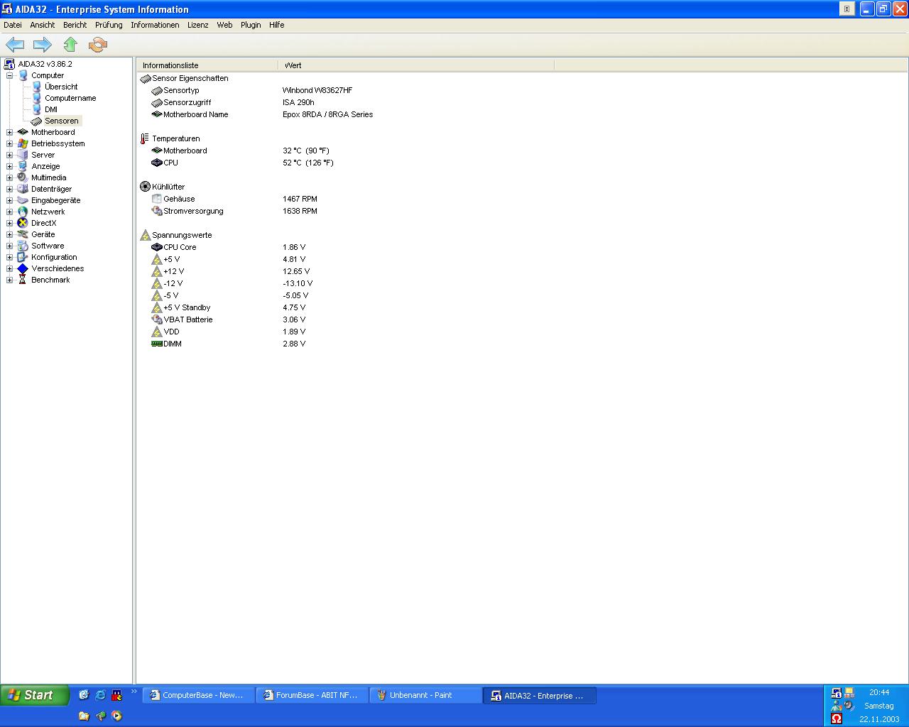Select the +5 V Standby row
The width and height of the screenshot is (909, 727).
(187, 307)
